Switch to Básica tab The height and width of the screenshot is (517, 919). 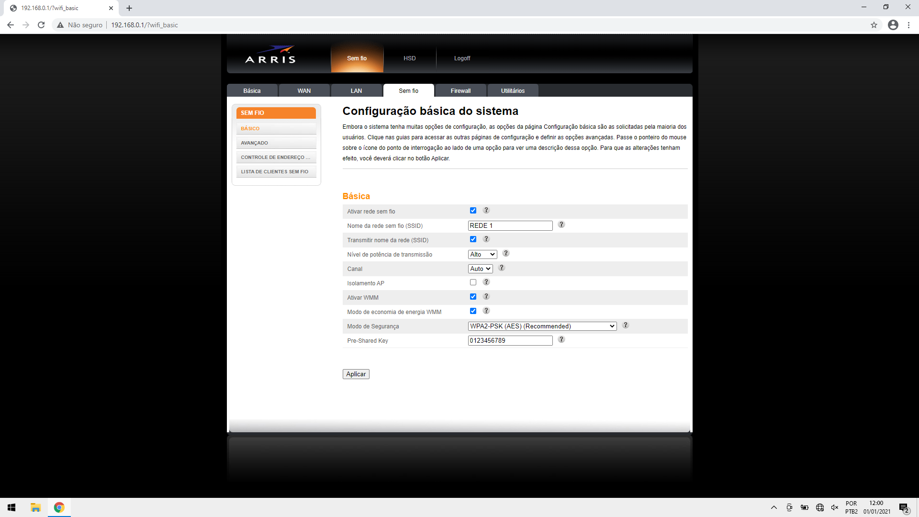(x=252, y=90)
